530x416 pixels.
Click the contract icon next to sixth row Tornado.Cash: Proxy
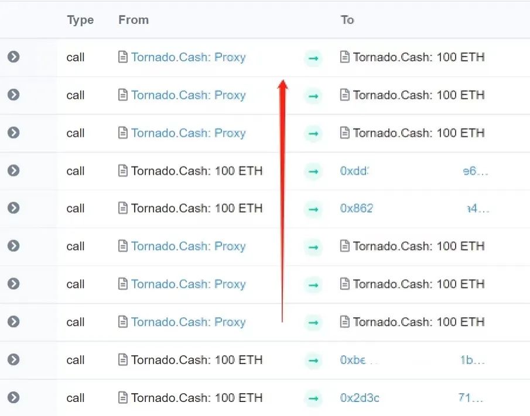coord(122,246)
